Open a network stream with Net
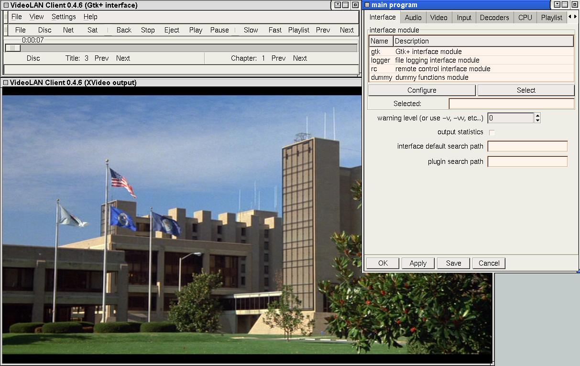 (68, 30)
